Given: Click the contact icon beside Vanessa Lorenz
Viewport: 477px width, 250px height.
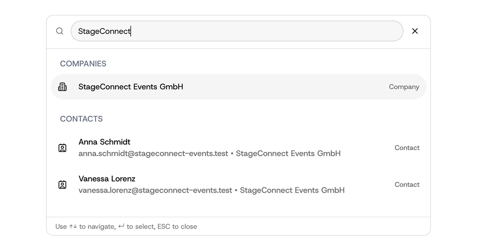Looking at the screenshot, I should (62, 185).
